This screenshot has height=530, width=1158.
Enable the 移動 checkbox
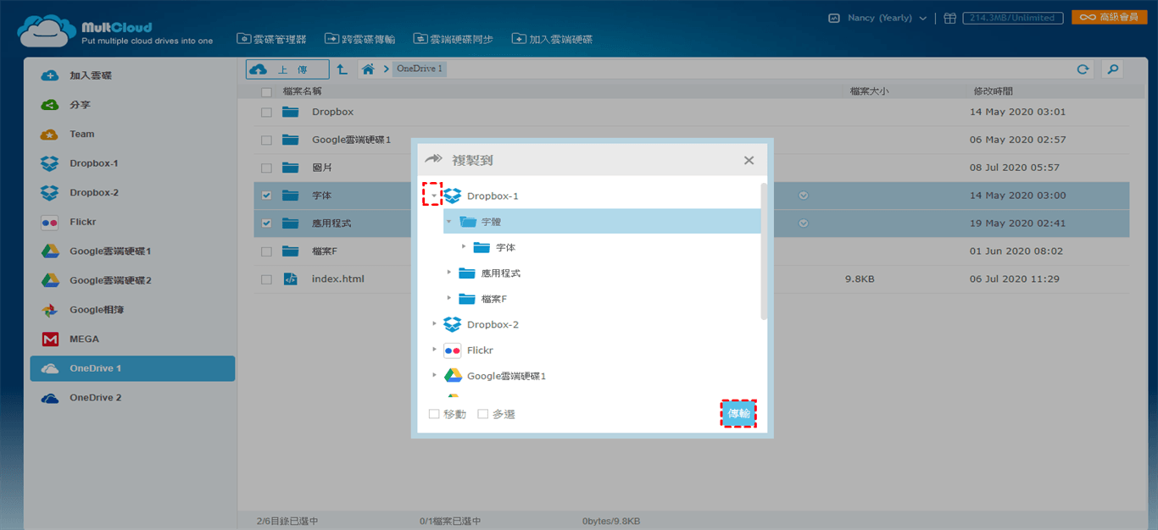434,414
